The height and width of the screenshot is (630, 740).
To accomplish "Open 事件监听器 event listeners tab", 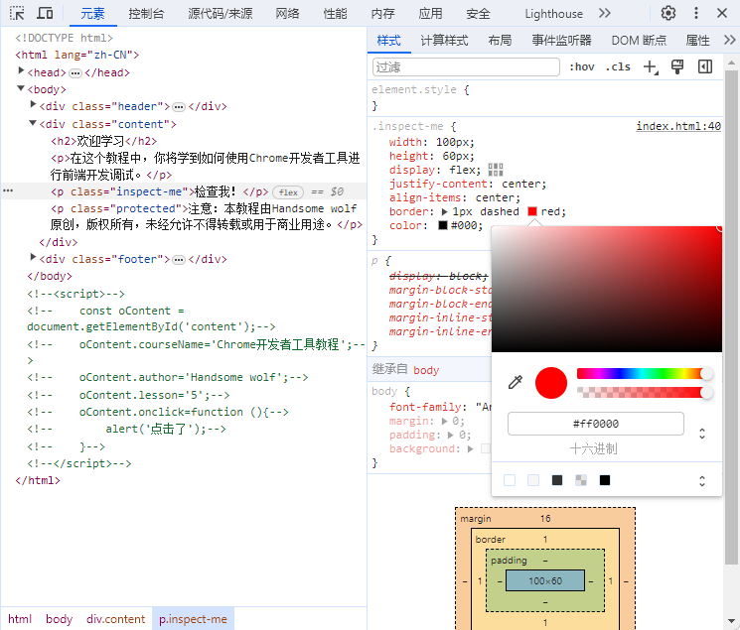I will tap(561, 41).
